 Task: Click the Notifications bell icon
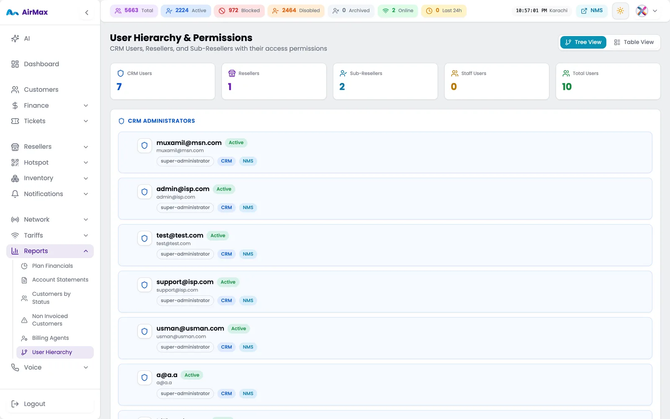(x=15, y=194)
